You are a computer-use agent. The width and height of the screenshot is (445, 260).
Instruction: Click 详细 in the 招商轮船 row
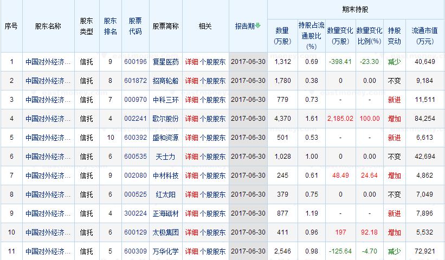(191, 81)
